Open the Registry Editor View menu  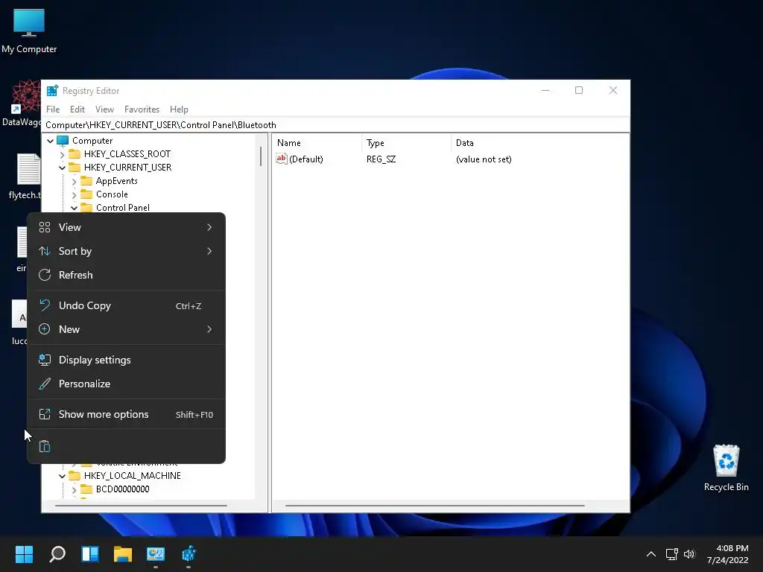click(104, 109)
